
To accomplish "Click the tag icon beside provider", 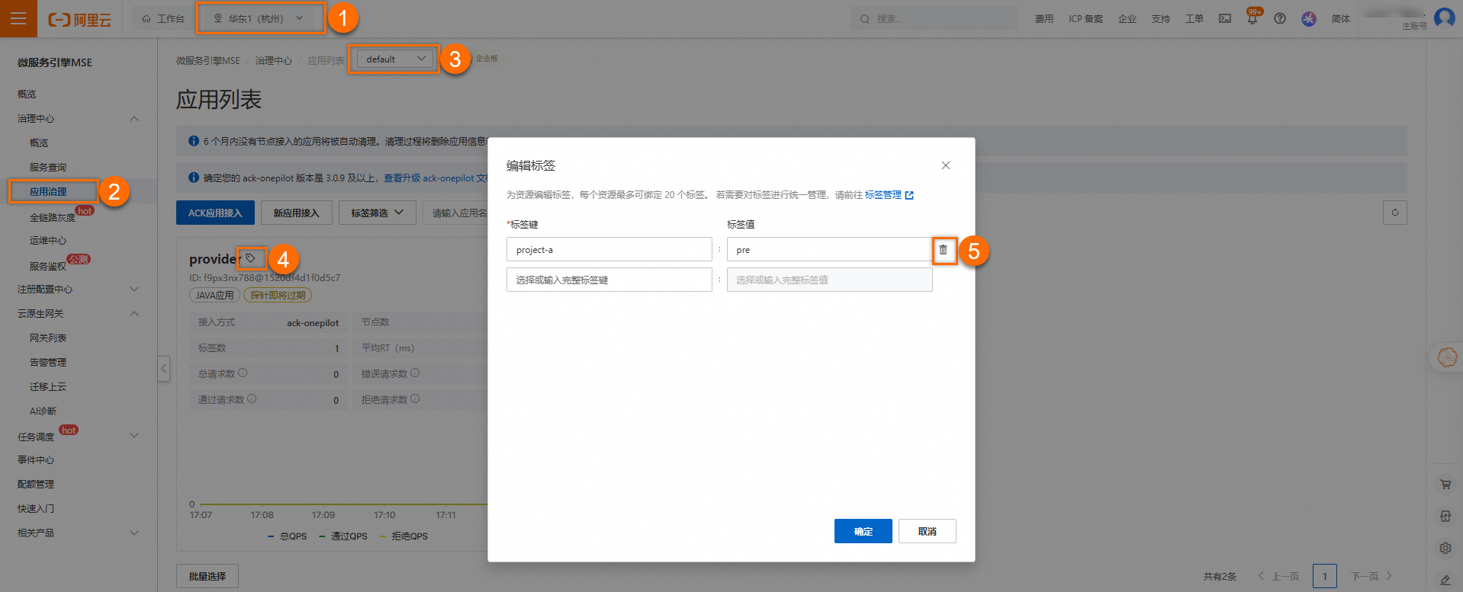I will tap(250, 258).
